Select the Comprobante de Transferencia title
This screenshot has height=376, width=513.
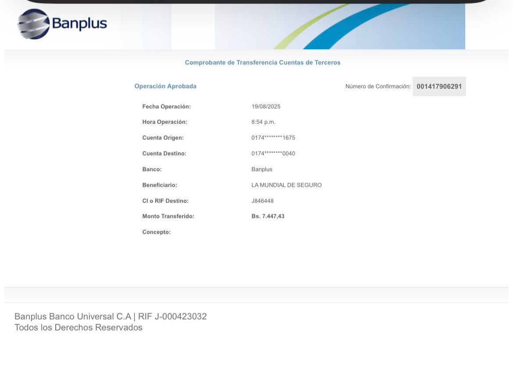[x=262, y=62]
